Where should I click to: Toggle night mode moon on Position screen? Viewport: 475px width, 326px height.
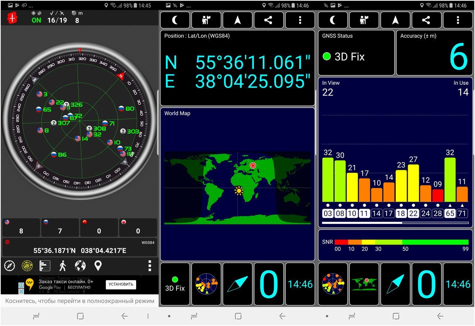coord(175,20)
